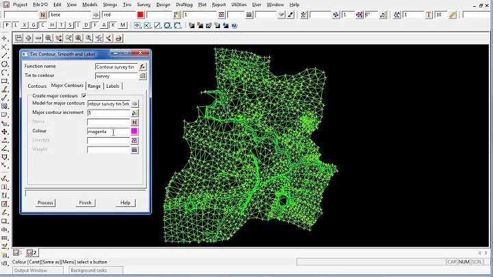Viewport: 493px width, 277px height.
Task: Click the name 'N' icon in top toolbar
Action: [42, 15]
